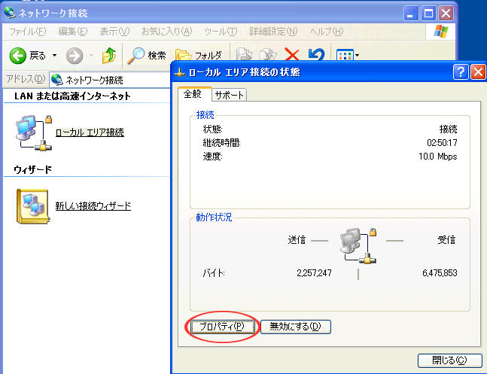Viewport: 487px width, 374px height.
Task: Click the LAN または高速インターネット group header
Action: (x=72, y=96)
